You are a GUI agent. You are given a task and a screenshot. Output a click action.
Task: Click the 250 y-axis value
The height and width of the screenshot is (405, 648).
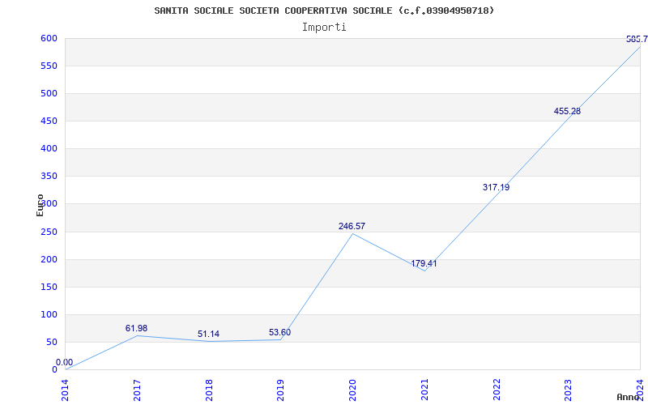click(x=49, y=232)
